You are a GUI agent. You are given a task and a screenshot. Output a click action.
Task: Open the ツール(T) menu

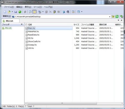pos(38,7)
